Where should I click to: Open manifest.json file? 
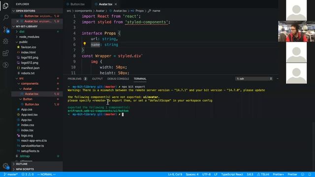click(30, 68)
